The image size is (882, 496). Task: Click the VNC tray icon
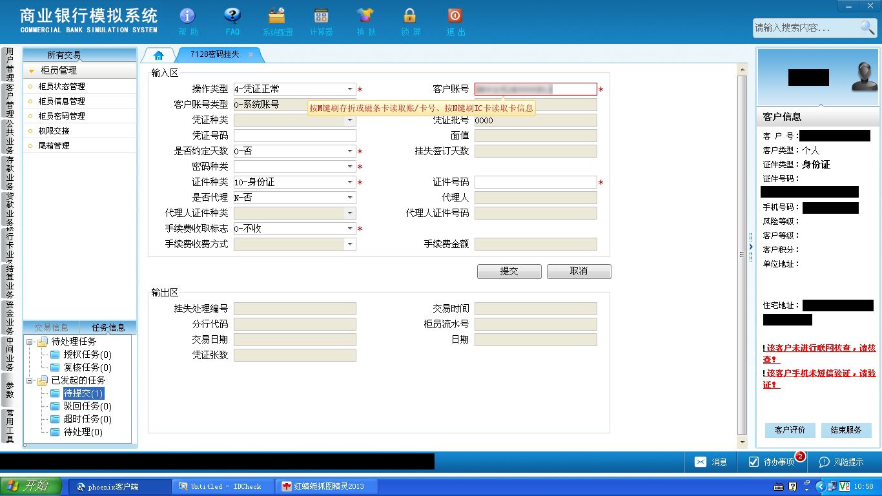(x=845, y=486)
